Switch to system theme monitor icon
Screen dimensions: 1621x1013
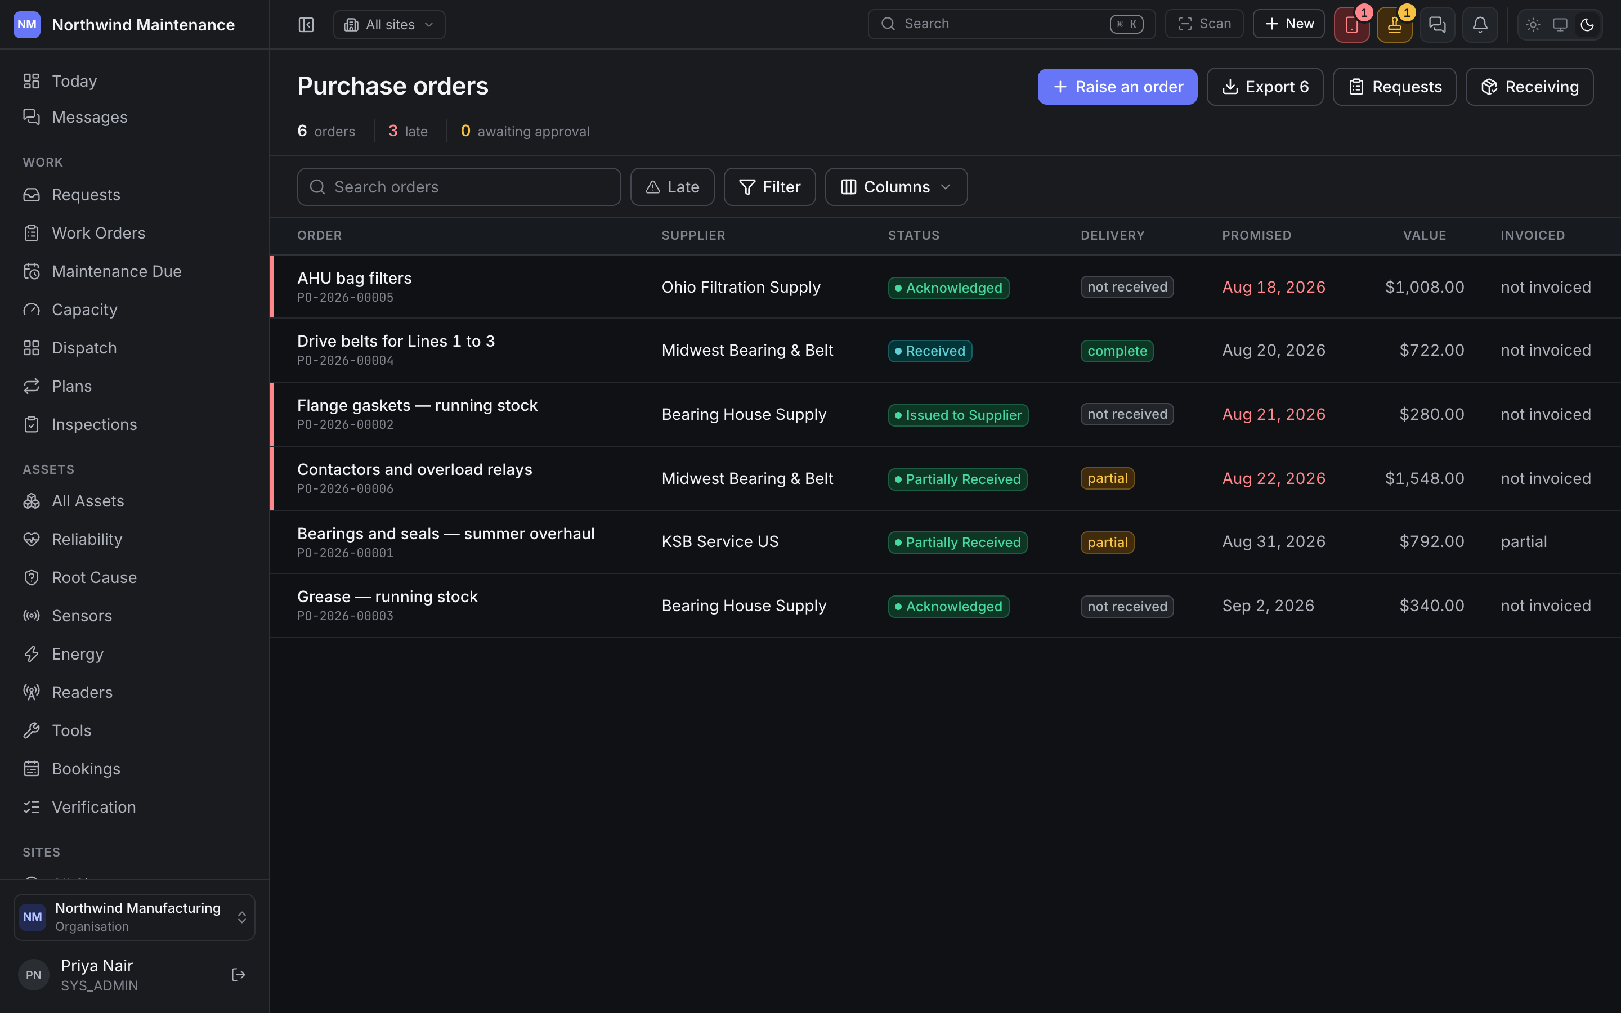[x=1560, y=25]
